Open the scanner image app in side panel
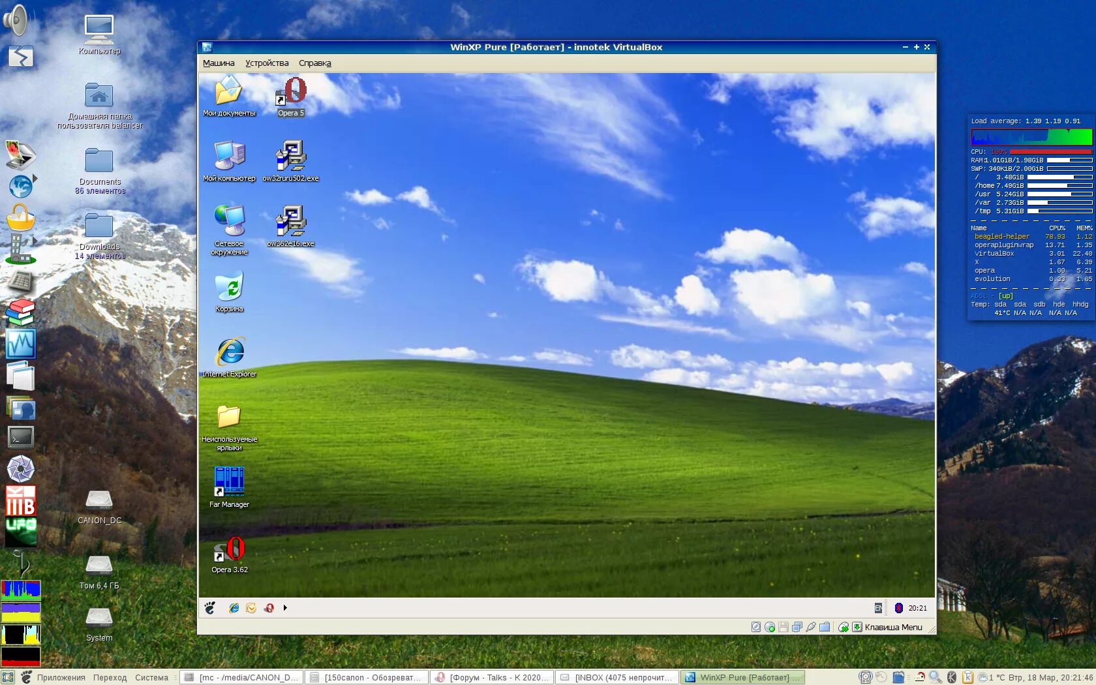Viewport: 1096px width, 685px height. [20, 155]
